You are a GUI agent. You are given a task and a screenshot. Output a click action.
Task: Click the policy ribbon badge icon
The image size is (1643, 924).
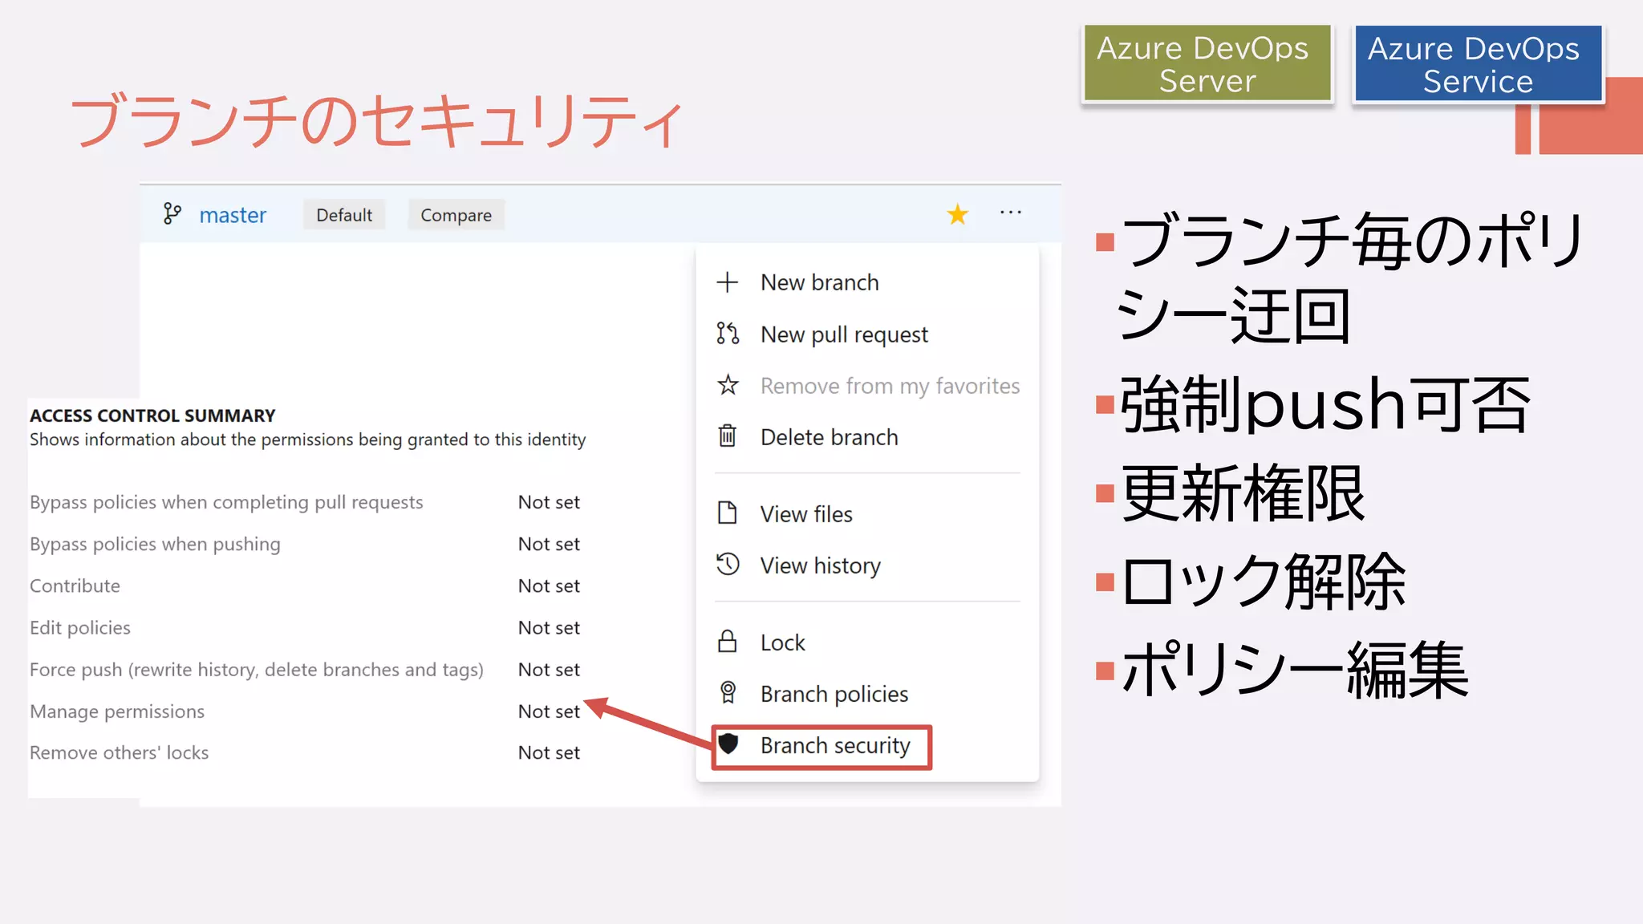coord(728,692)
